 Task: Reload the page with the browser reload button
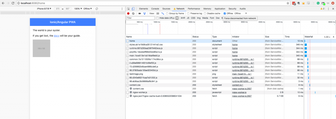pyautogui.click(x=13, y=3)
